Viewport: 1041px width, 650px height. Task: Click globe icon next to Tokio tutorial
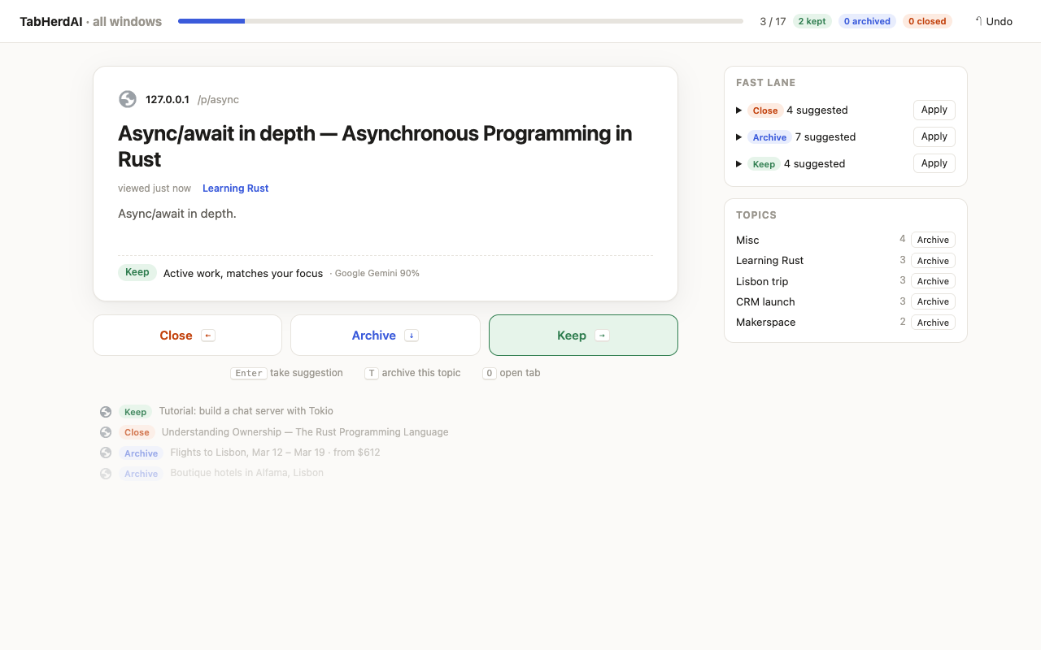coord(106,412)
